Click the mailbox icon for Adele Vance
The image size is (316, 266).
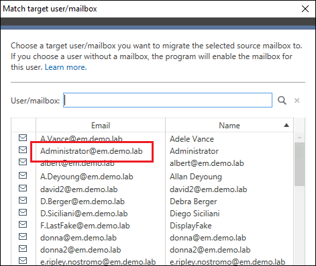pyautogui.click(x=23, y=138)
